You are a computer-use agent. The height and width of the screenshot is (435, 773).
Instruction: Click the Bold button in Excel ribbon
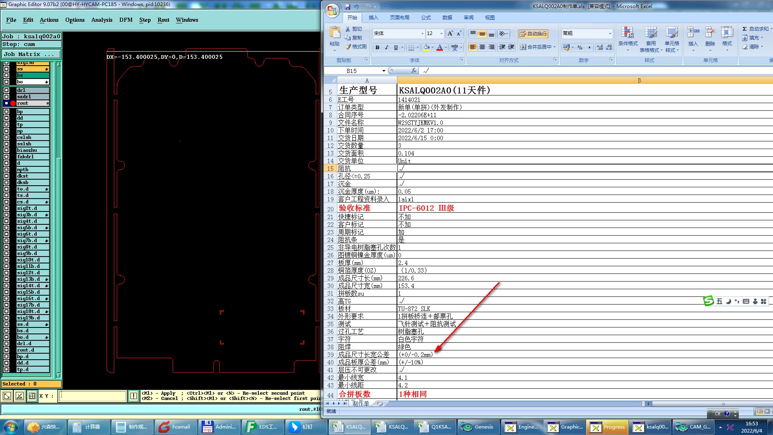[377, 48]
